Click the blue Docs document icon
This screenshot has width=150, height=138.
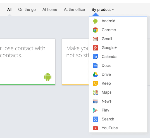pos(95,66)
